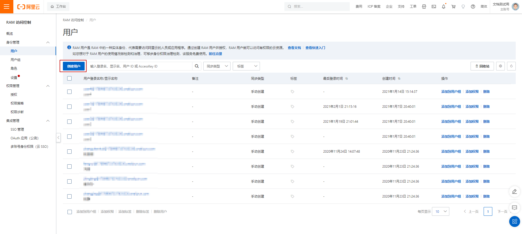Click the Alibaba Cloud logo

pos(29,7)
